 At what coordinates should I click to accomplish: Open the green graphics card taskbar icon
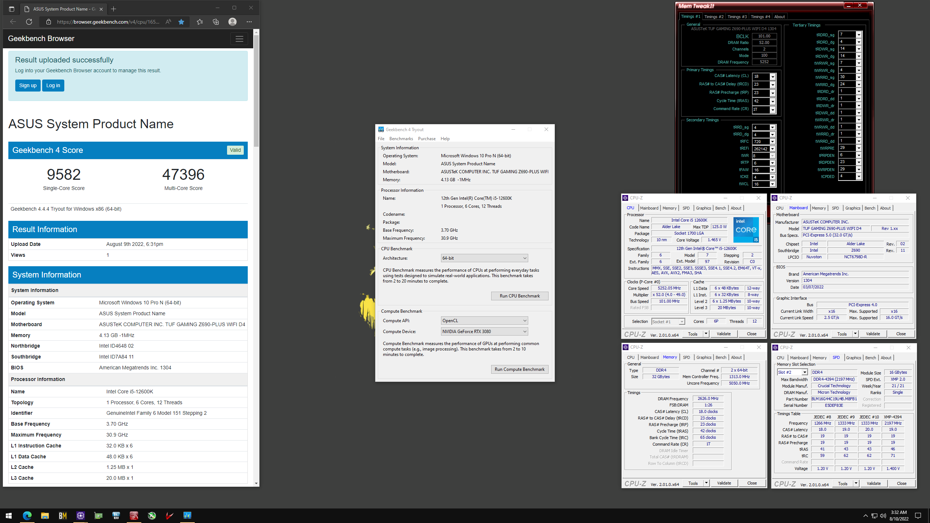pos(98,515)
